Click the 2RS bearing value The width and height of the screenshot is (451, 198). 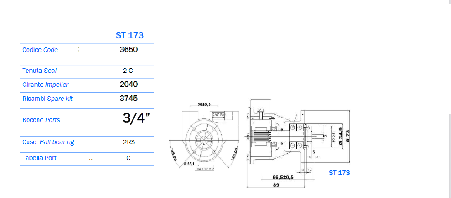pos(128,142)
